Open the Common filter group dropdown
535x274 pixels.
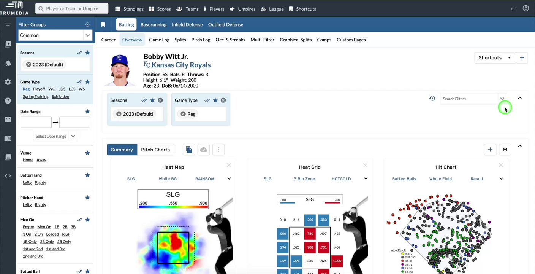(x=55, y=35)
